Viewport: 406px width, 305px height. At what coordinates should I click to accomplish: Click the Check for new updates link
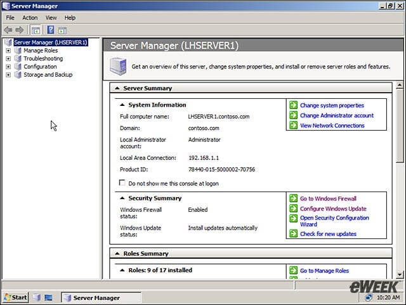(x=328, y=234)
